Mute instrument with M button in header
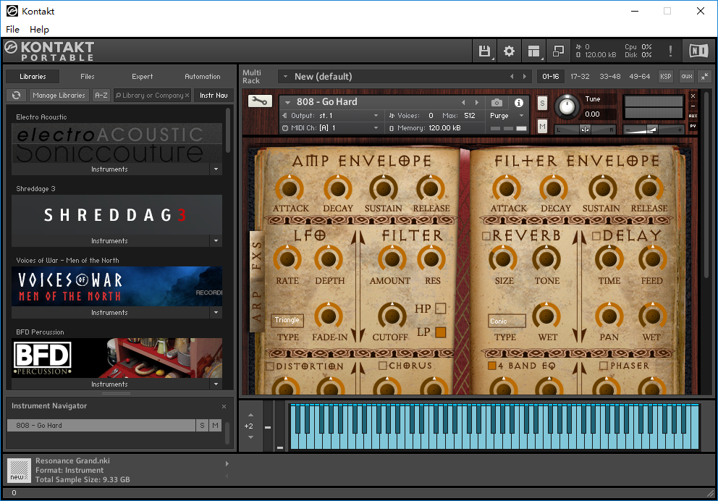 tap(542, 126)
